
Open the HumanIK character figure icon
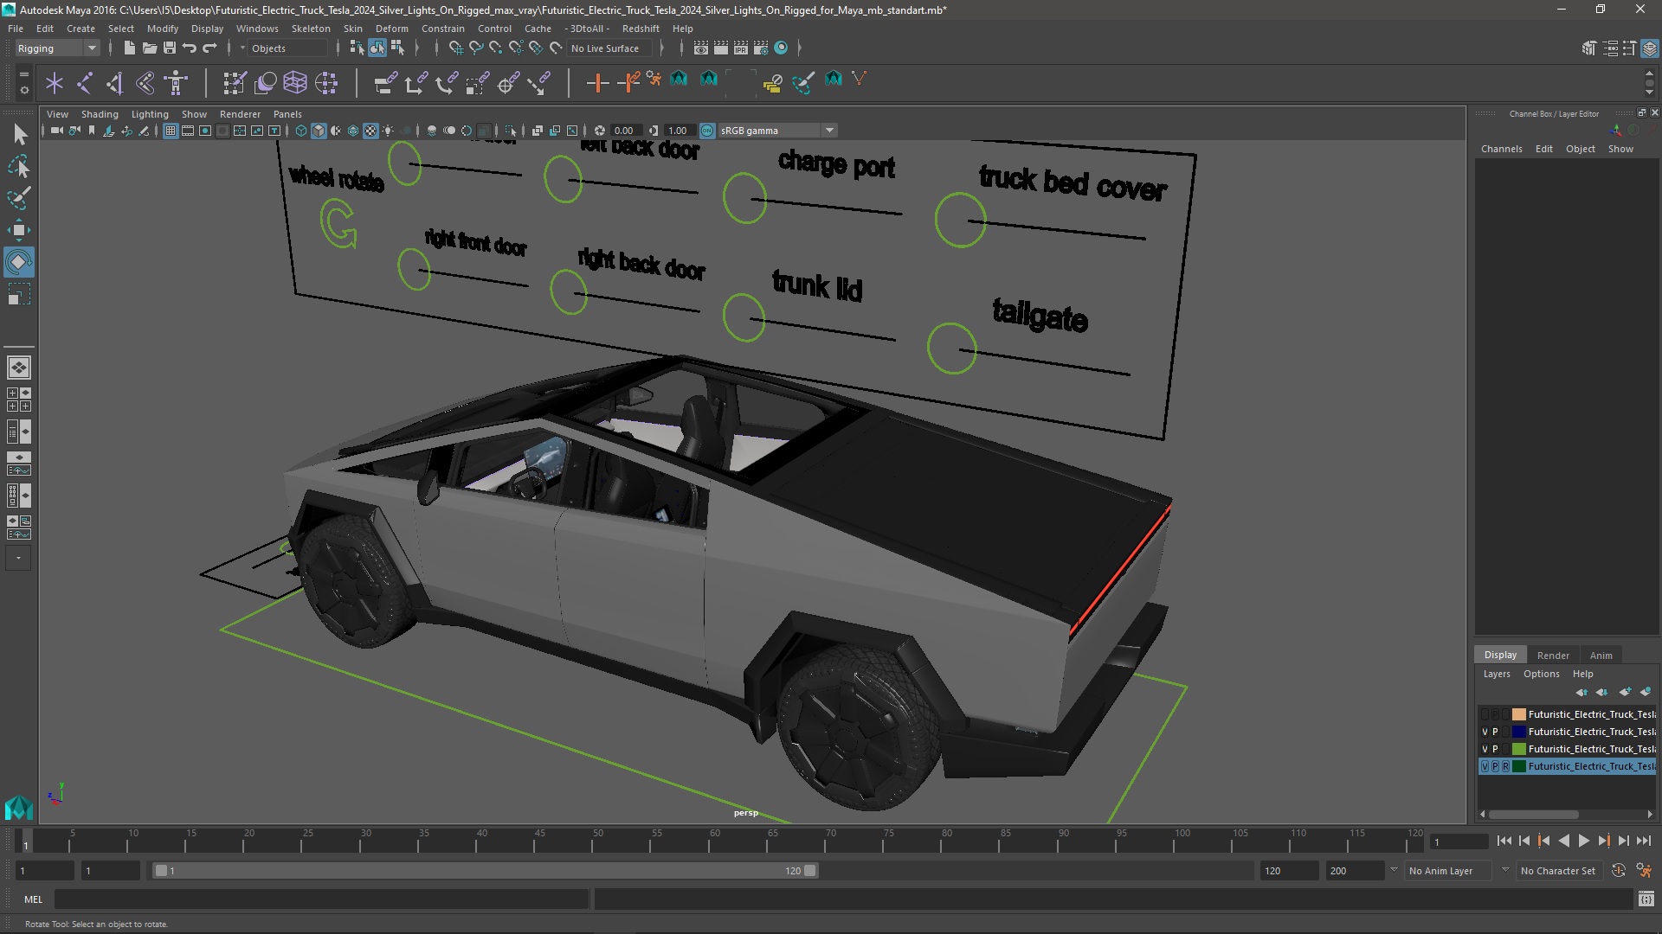[x=176, y=83]
